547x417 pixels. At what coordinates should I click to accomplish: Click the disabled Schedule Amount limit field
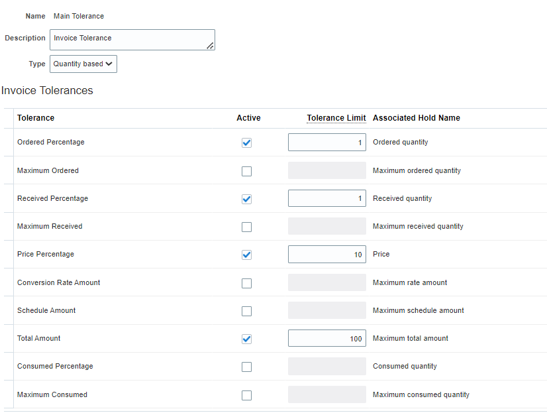click(x=327, y=310)
